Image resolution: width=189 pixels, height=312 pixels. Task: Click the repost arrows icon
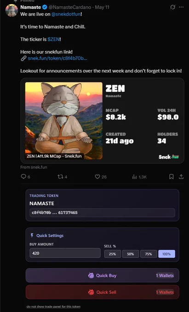60,177
